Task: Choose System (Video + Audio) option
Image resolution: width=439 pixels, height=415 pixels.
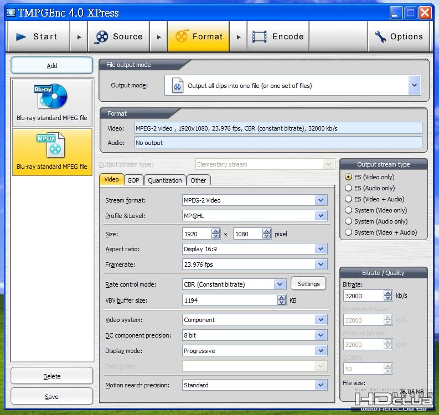Action: (x=349, y=232)
